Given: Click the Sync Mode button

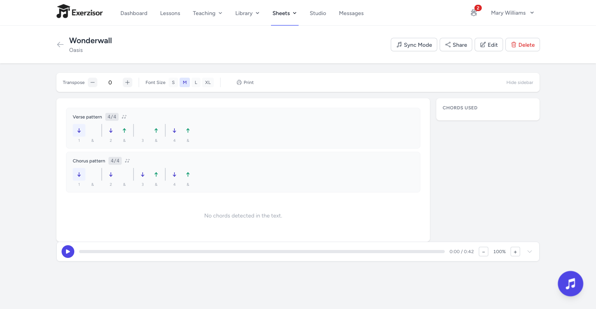Looking at the screenshot, I should point(414,45).
